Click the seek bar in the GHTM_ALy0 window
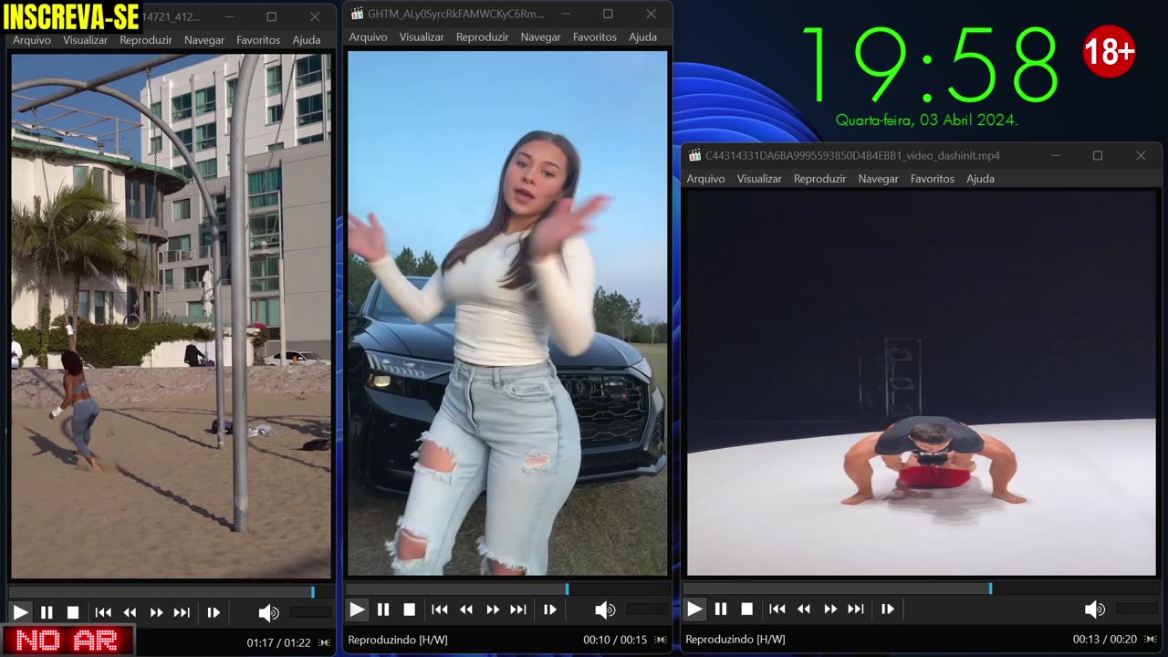The image size is (1168, 657). (x=506, y=589)
